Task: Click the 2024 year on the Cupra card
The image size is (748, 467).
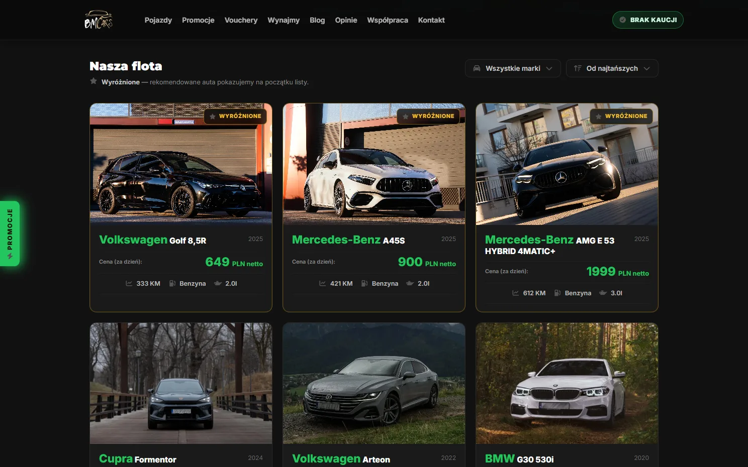Action: [255, 458]
